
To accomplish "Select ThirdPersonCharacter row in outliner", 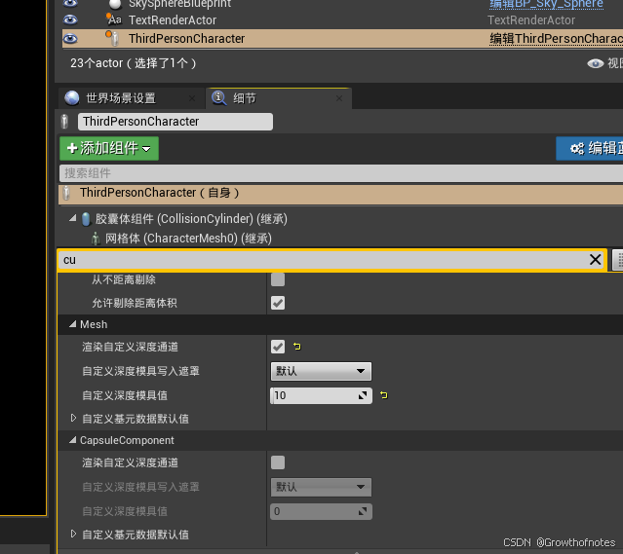I will (x=342, y=39).
